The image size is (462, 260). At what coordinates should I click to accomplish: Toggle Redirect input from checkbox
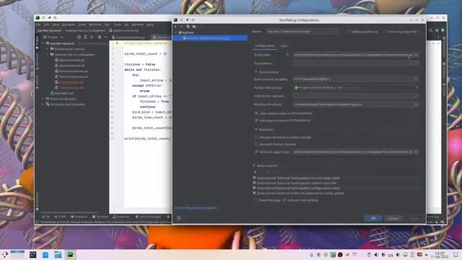tap(256, 152)
